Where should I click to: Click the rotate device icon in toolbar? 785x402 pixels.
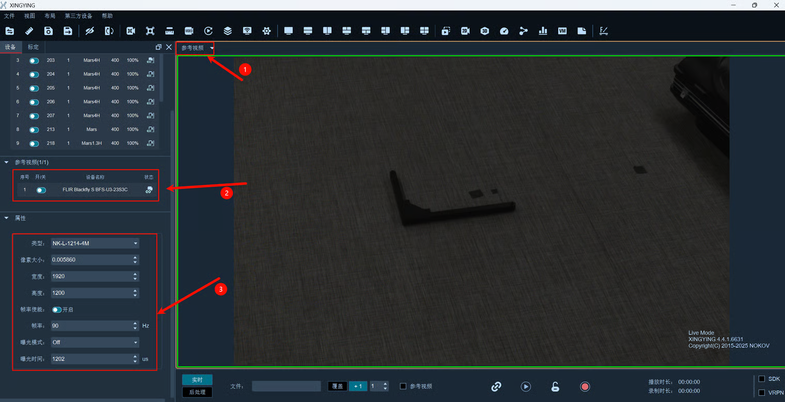coord(109,31)
